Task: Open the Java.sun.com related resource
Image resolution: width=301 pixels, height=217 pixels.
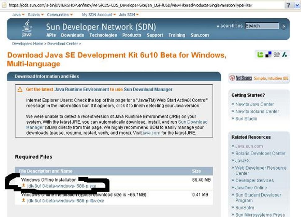Action: point(249,146)
